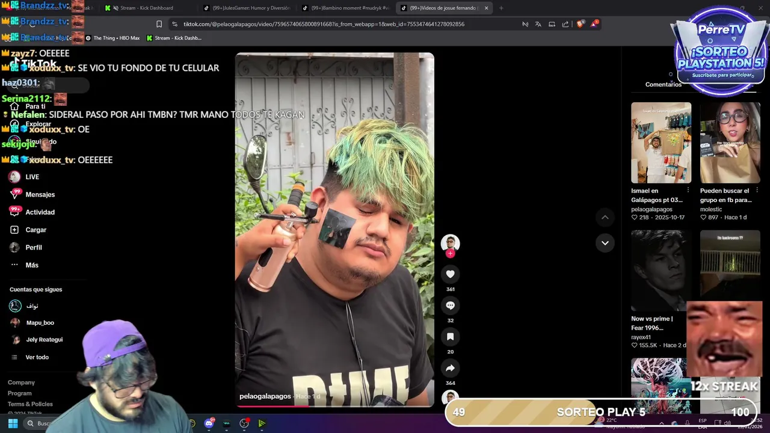Viewport: 770px width, 433px height.
Task: Open the Stream - Kick Dashboard bookmark
Action: (x=174, y=38)
